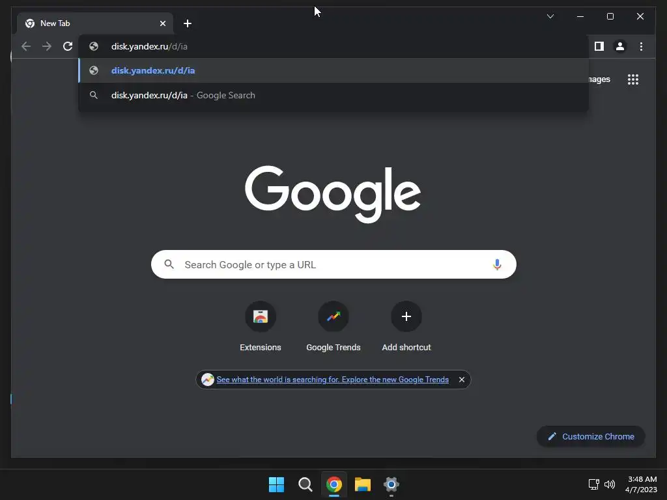Click the Google logo
Viewport: 667px width, 500px height.
333,194
